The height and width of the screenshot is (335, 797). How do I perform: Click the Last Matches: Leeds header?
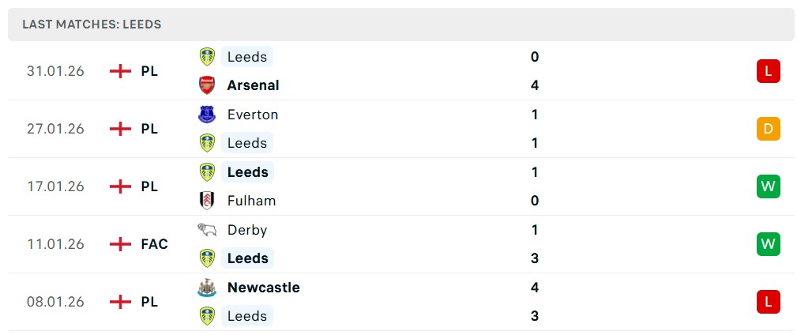92,24
